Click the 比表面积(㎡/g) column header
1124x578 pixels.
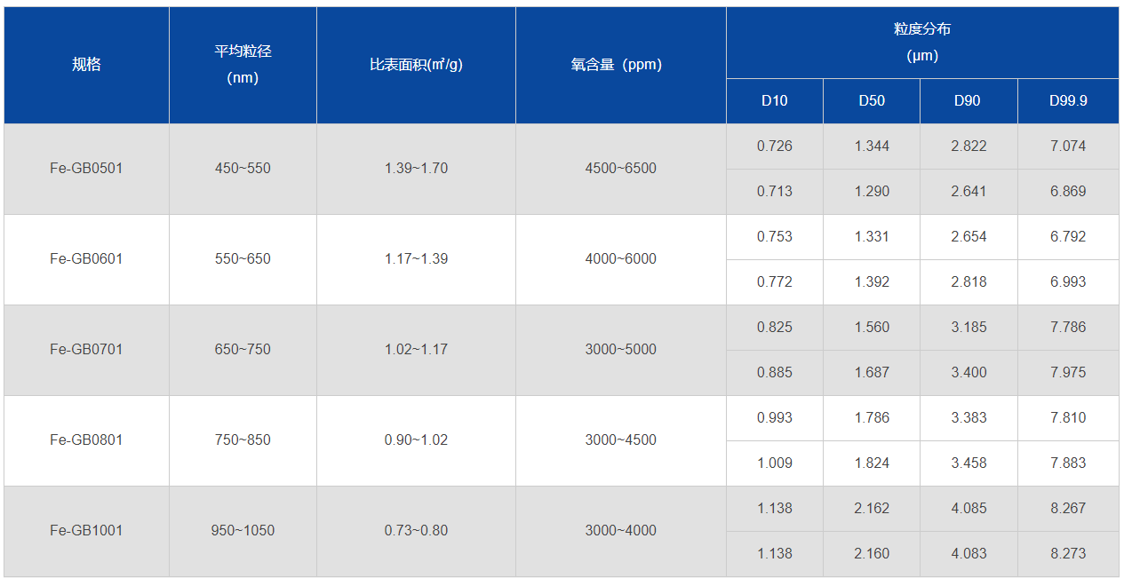point(416,65)
